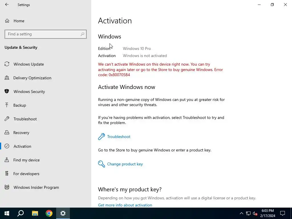The height and width of the screenshot is (219, 292).
Task: Minimize the Settings window
Action: point(259,5)
